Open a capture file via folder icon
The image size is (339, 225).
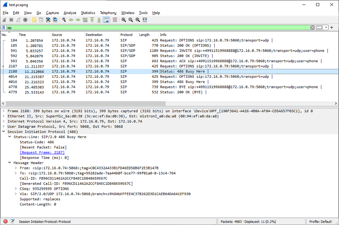(34, 20)
